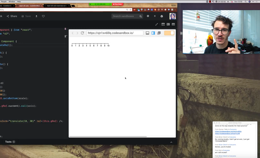The image size is (260, 158).
Task: Refresh the preview browser
Action: coord(82,33)
